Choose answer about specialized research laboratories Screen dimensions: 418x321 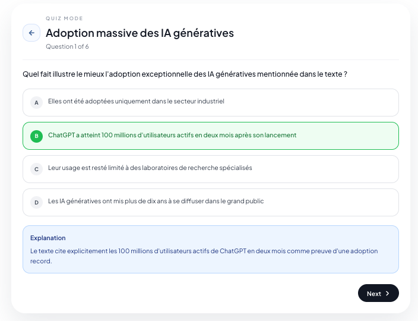coord(211,169)
